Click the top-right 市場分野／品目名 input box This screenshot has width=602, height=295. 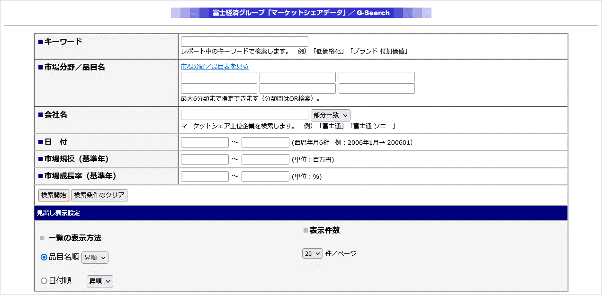pyautogui.click(x=377, y=77)
